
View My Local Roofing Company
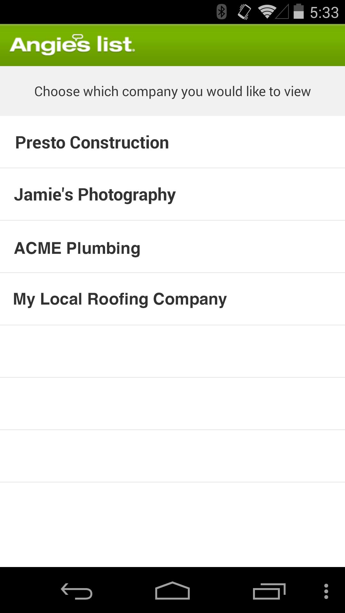coord(120,299)
